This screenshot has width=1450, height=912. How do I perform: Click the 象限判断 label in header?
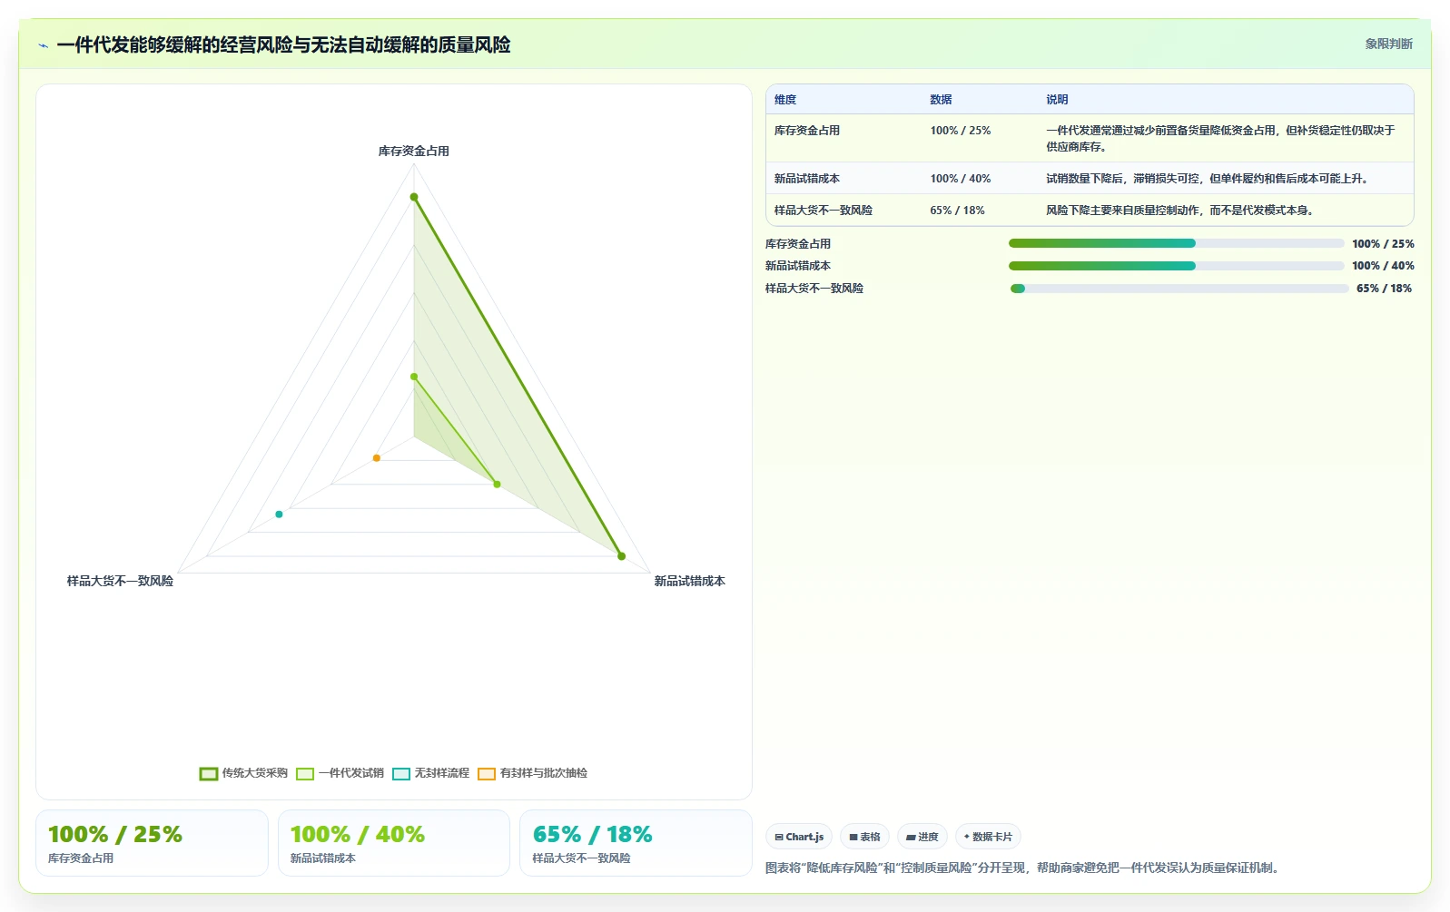pos(1388,44)
